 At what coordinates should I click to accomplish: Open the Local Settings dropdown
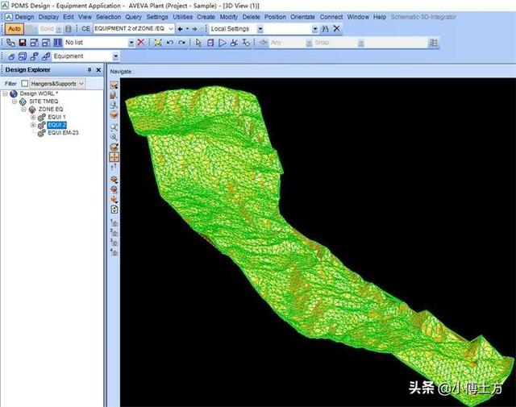pos(260,29)
